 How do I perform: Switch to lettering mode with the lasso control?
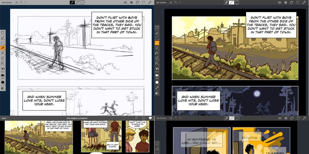82,2
